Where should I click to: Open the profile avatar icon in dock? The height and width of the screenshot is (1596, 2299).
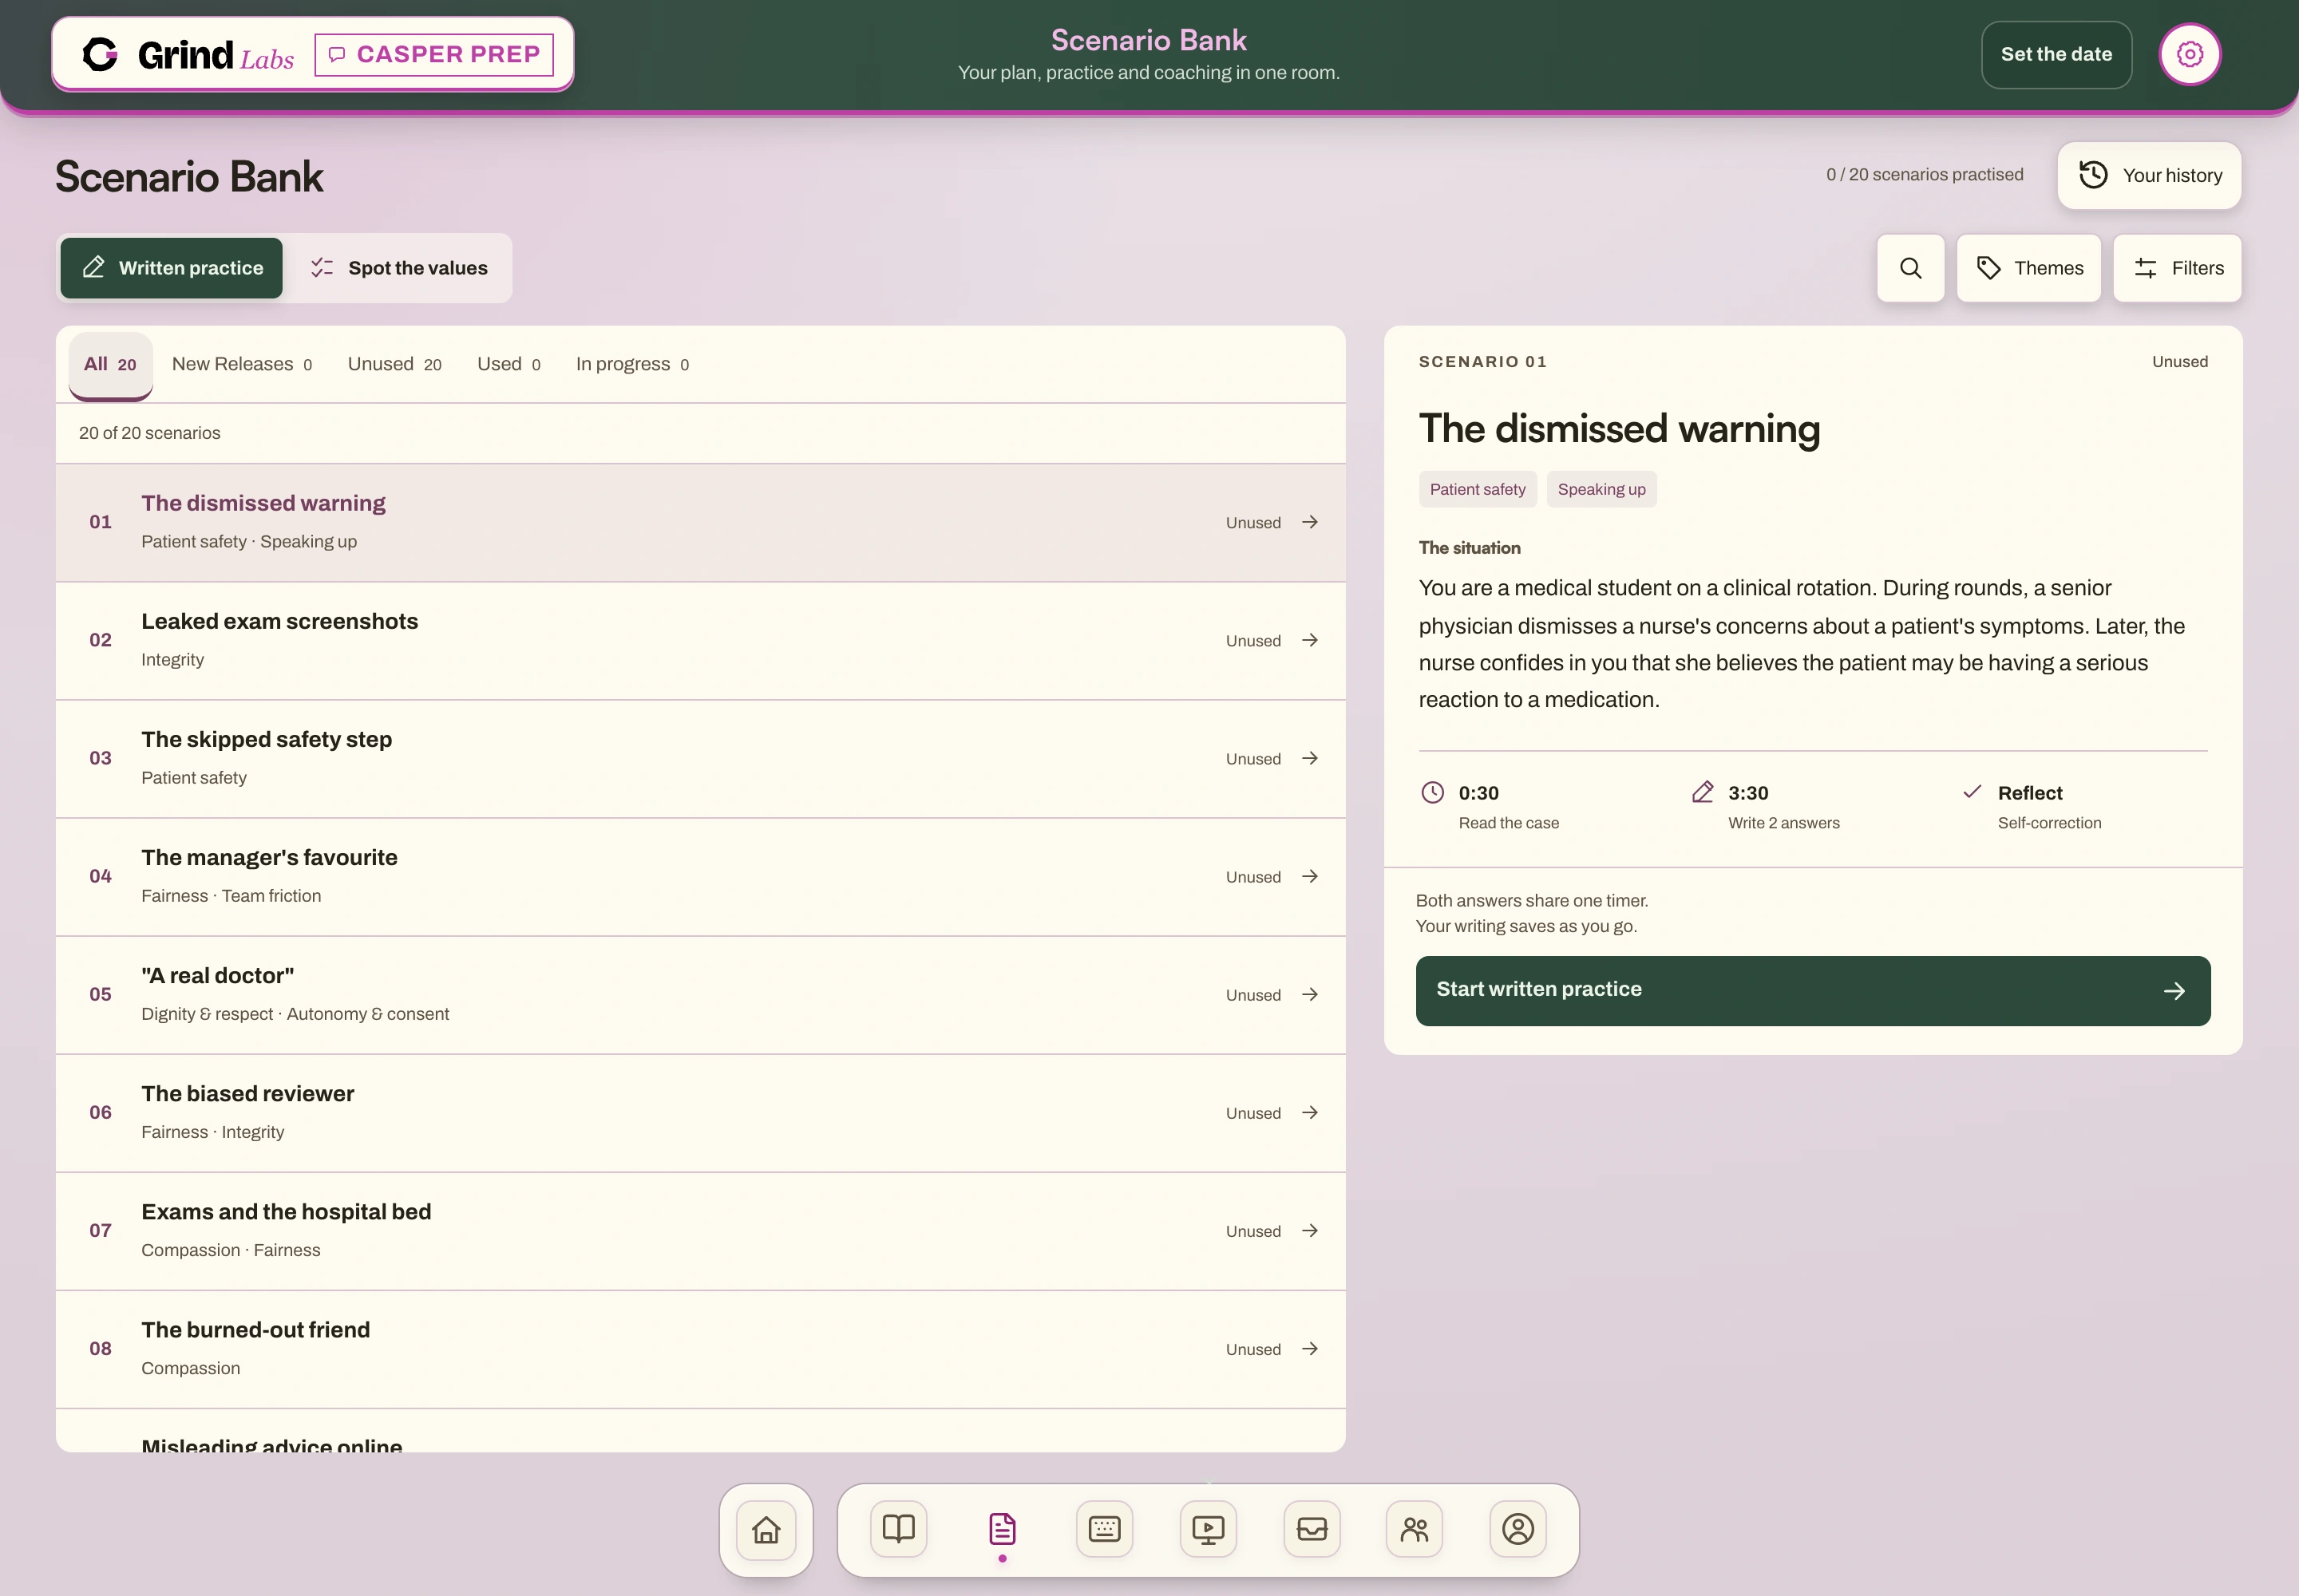1517,1529
